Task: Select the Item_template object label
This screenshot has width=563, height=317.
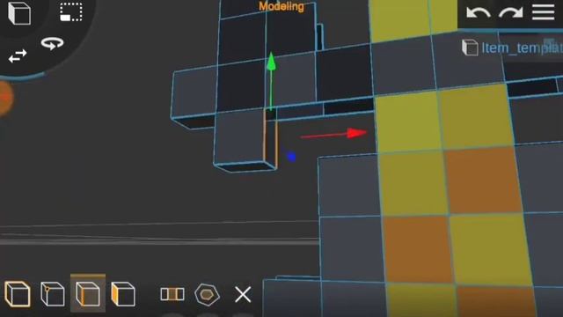Action: click(x=522, y=48)
